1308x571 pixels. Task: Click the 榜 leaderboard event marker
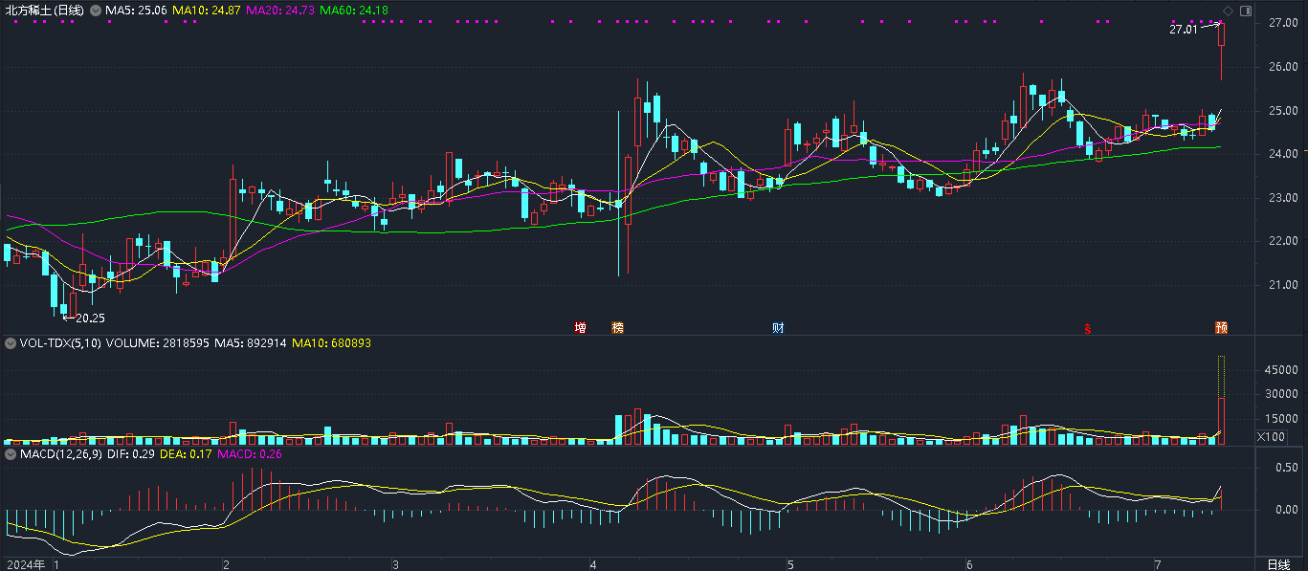coord(617,328)
